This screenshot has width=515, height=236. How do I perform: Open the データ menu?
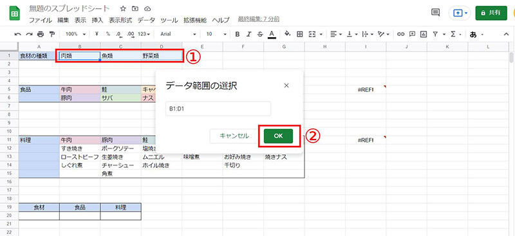coord(146,20)
